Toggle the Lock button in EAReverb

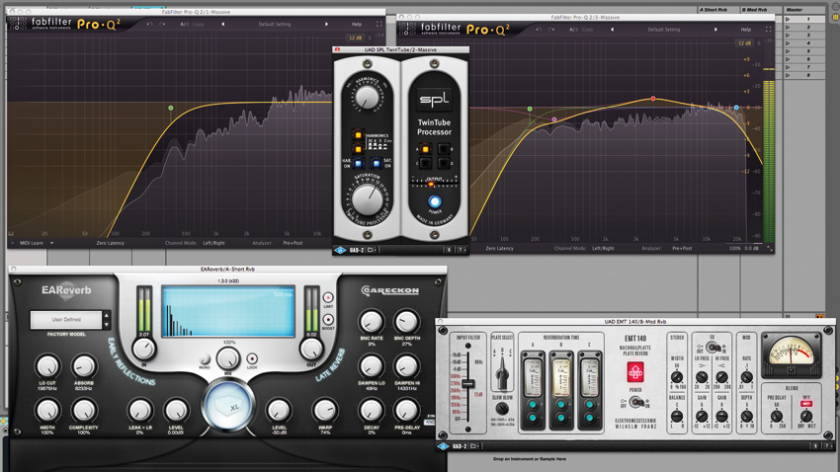coord(252,358)
